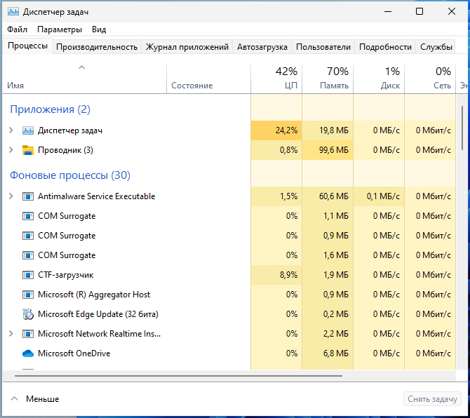
Task: Click the Microsoft (R) Aggregator Host icon
Action: [x=28, y=295]
